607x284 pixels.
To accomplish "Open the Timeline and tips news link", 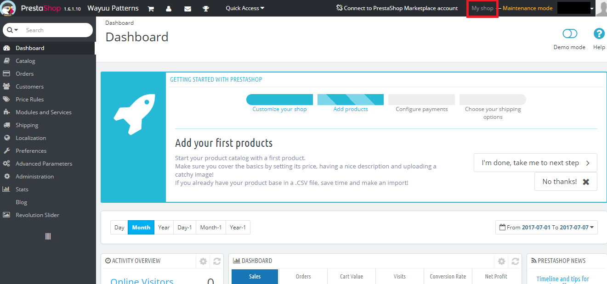I will coord(562,279).
